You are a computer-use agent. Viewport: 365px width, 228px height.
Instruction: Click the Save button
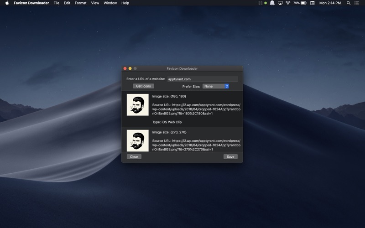pos(230,156)
